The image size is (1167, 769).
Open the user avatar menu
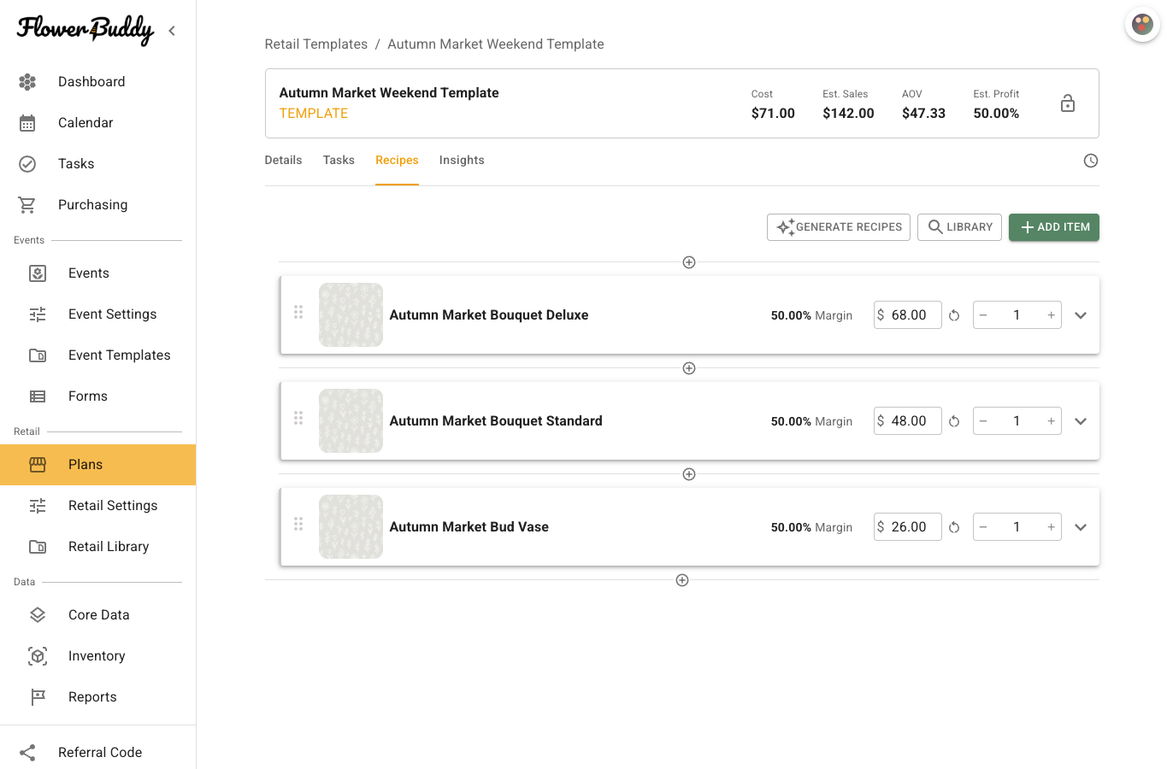pos(1142,25)
